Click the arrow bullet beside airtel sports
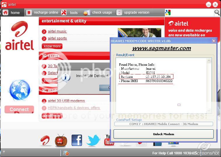Viewport: 221px width, 157px height. click(x=44, y=39)
